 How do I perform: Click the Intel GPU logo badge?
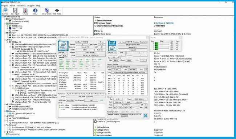112,46
